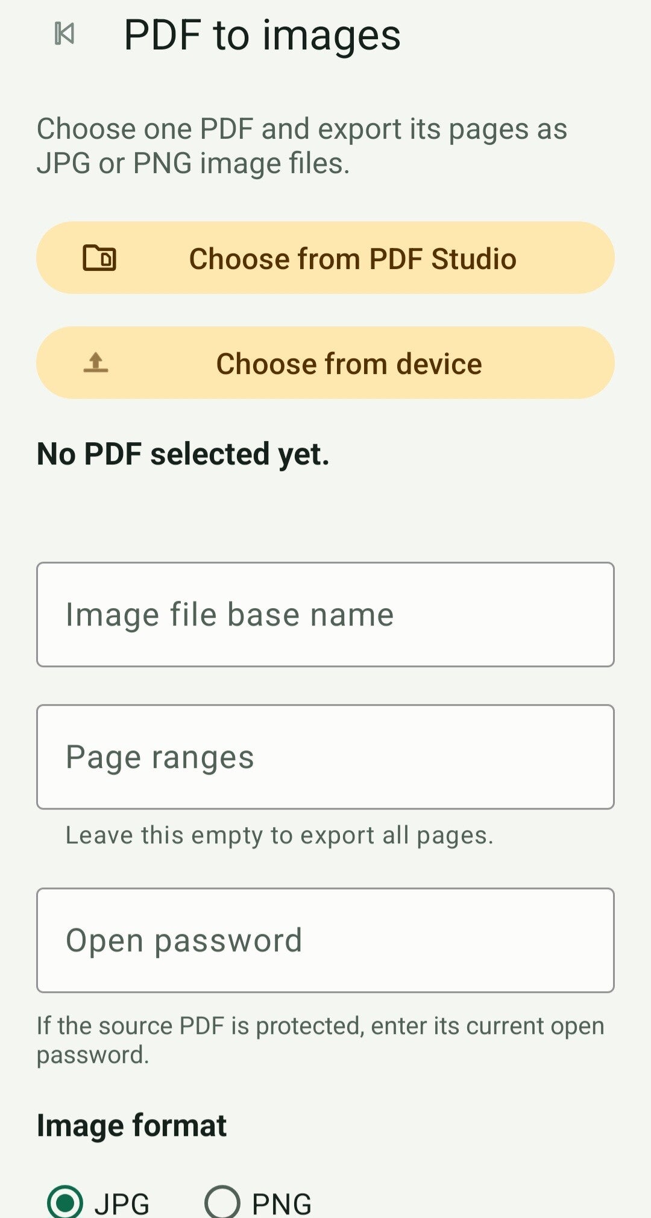This screenshot has height=1218, width=651.
Task: Click the No PDF selected yet status text
Action: pyautogui.click(x=183, y=454)
